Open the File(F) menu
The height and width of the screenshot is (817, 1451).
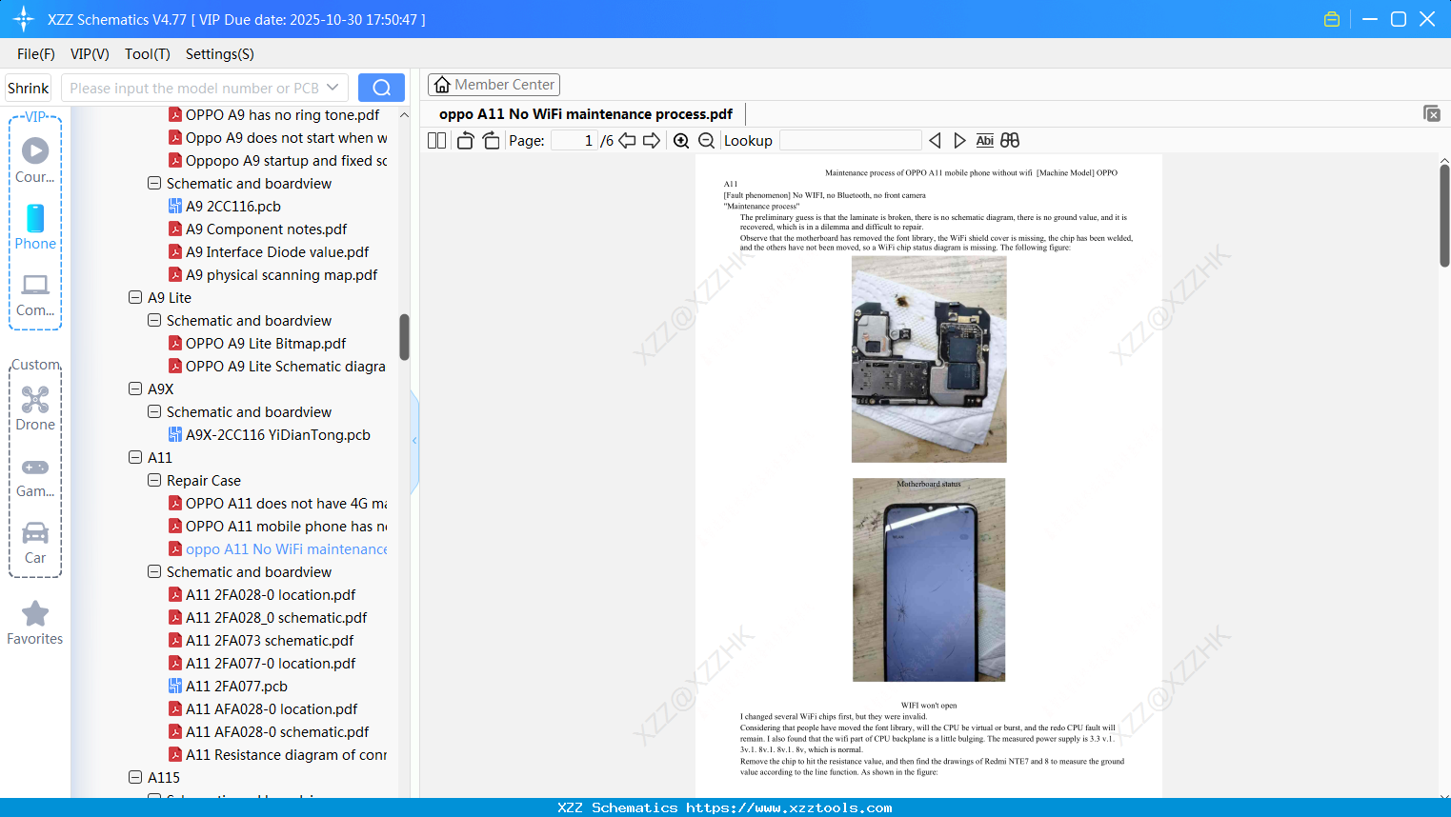click(x=36, y=54)
